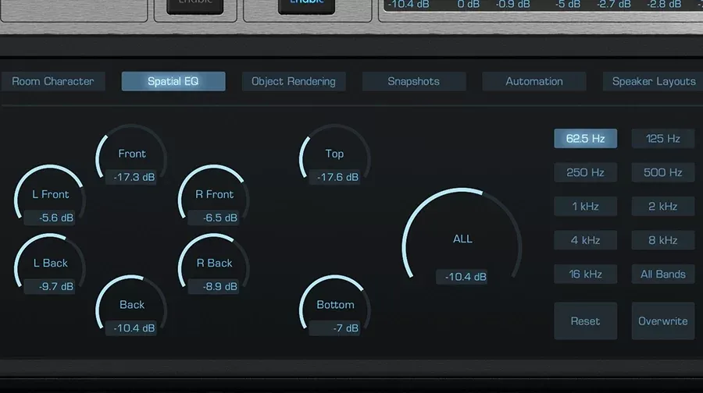Switch to the Object Rendering tab

294,81
